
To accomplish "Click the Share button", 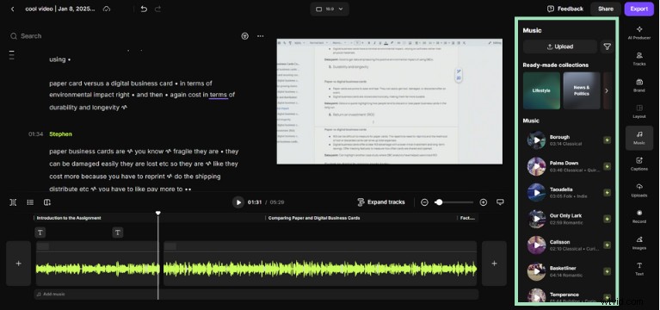I will pyautogui.click(x=605, y=9).
